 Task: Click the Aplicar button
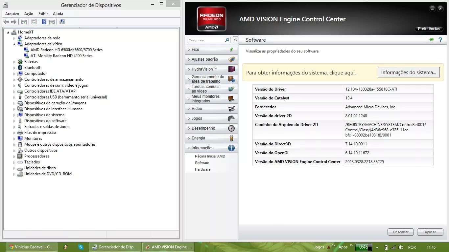coord(430,232)
